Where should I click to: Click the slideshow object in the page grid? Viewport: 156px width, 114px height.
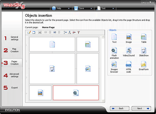(52, 68)
